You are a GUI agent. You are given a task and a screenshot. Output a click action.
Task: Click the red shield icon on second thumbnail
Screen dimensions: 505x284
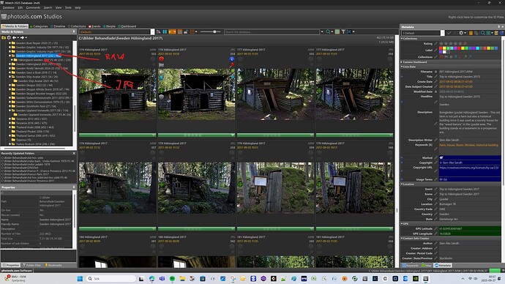point(161,59)
